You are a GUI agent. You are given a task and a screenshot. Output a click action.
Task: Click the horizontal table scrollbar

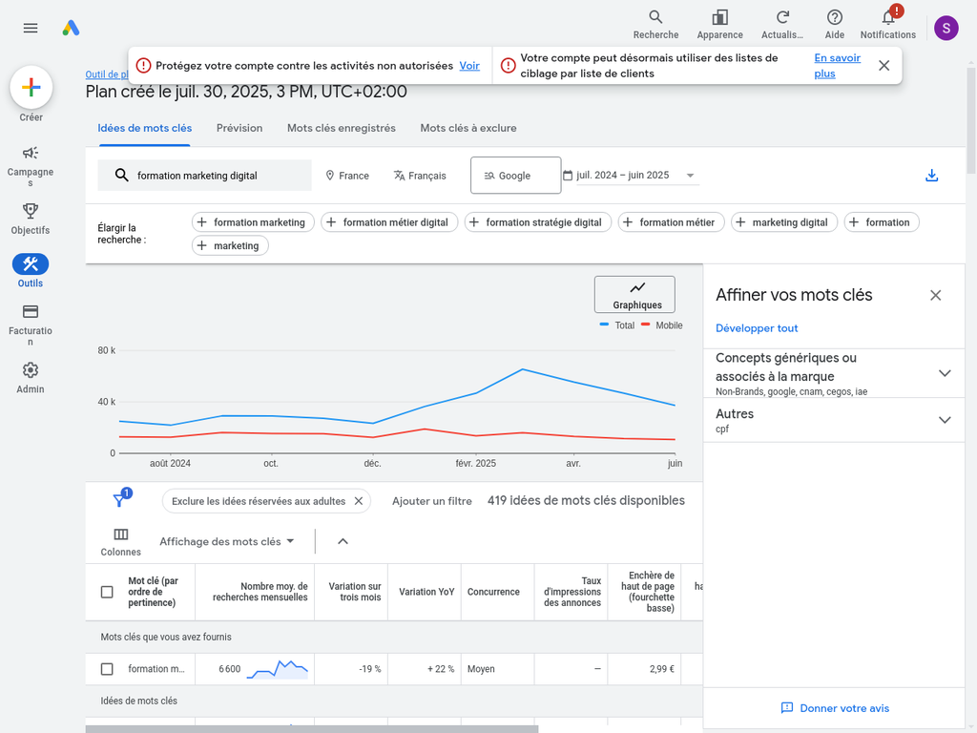[312, 728]
